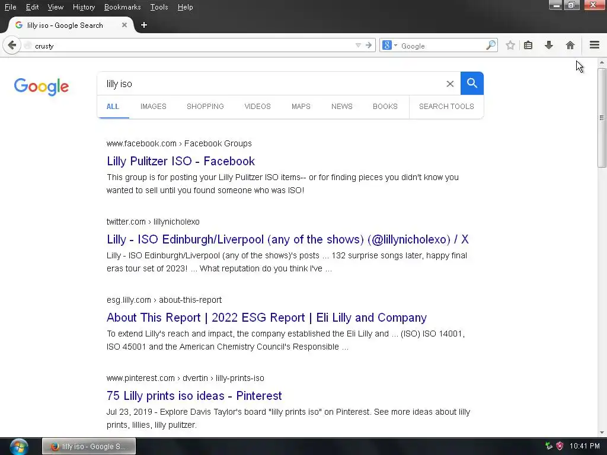607x455 pixels.
Task: Select the Firefox 'lilly iso' taskbar button
Action: [x=89, y=446]
